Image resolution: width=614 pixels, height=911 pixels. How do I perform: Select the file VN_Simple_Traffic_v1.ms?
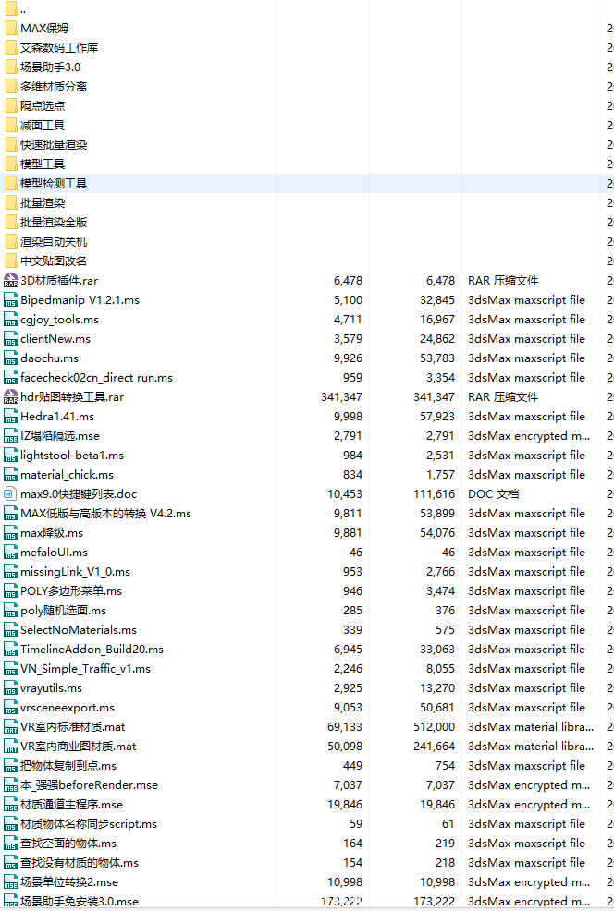pyautogui.click(x=85, y=669)
